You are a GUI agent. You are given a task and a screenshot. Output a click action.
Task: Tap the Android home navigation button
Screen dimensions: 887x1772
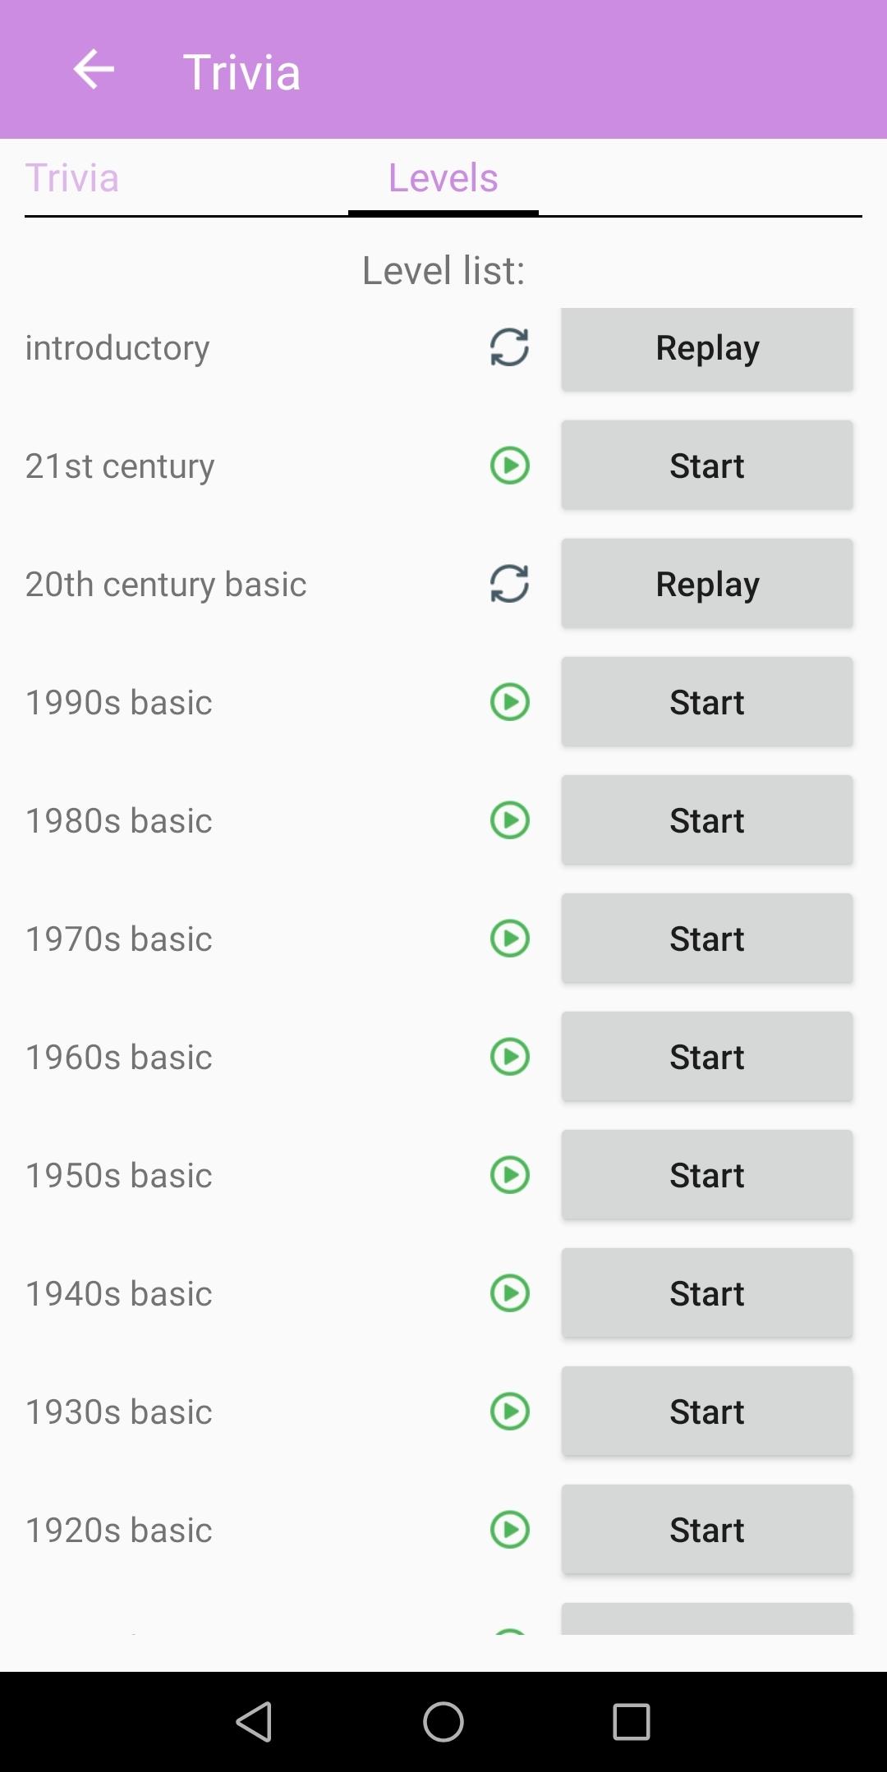(443, 1721)
